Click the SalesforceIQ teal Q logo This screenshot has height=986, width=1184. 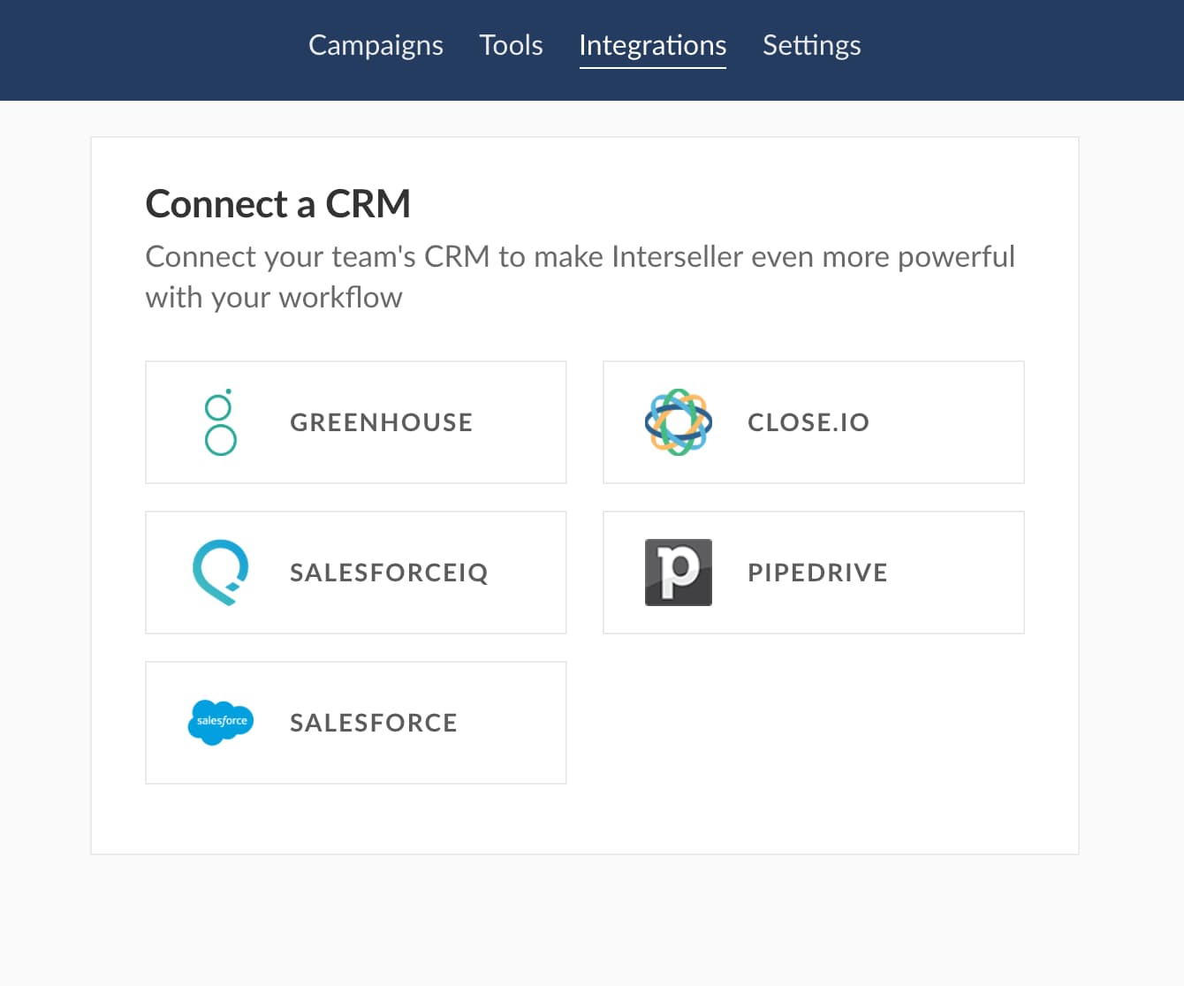coord(220,573)
